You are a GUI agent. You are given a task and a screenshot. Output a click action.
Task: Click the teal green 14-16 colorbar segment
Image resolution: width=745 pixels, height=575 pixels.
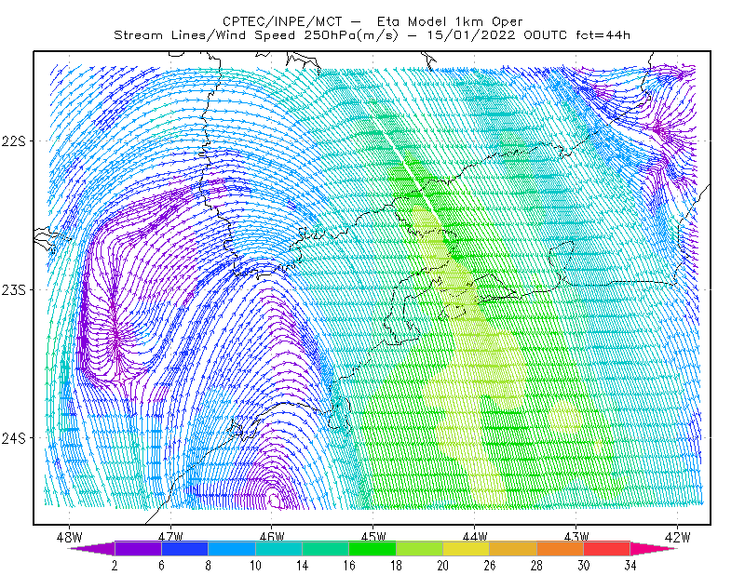point(325,548)
